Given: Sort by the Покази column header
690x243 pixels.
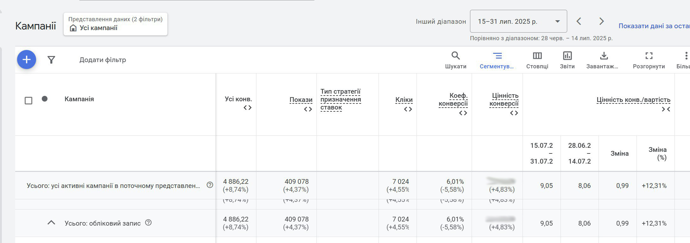Looking at the screenshot, I should coord(301,100).
